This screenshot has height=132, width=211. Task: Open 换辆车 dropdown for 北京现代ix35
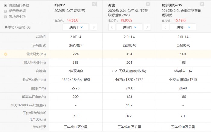coord(183,27)
